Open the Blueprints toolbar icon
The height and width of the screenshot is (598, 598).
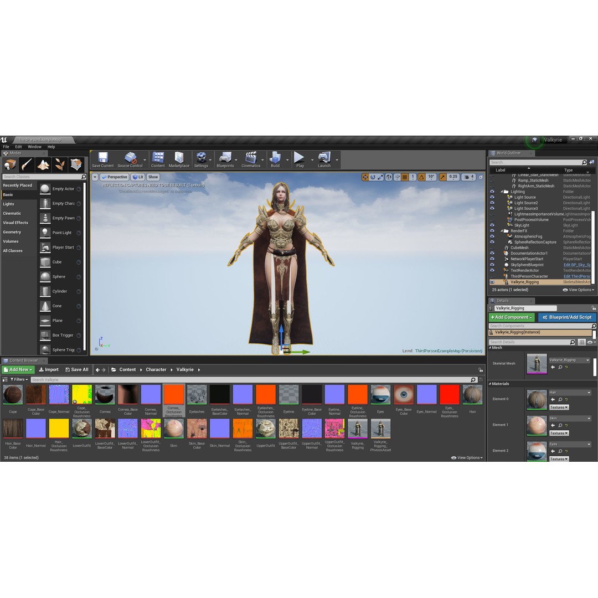coord(225,160)
